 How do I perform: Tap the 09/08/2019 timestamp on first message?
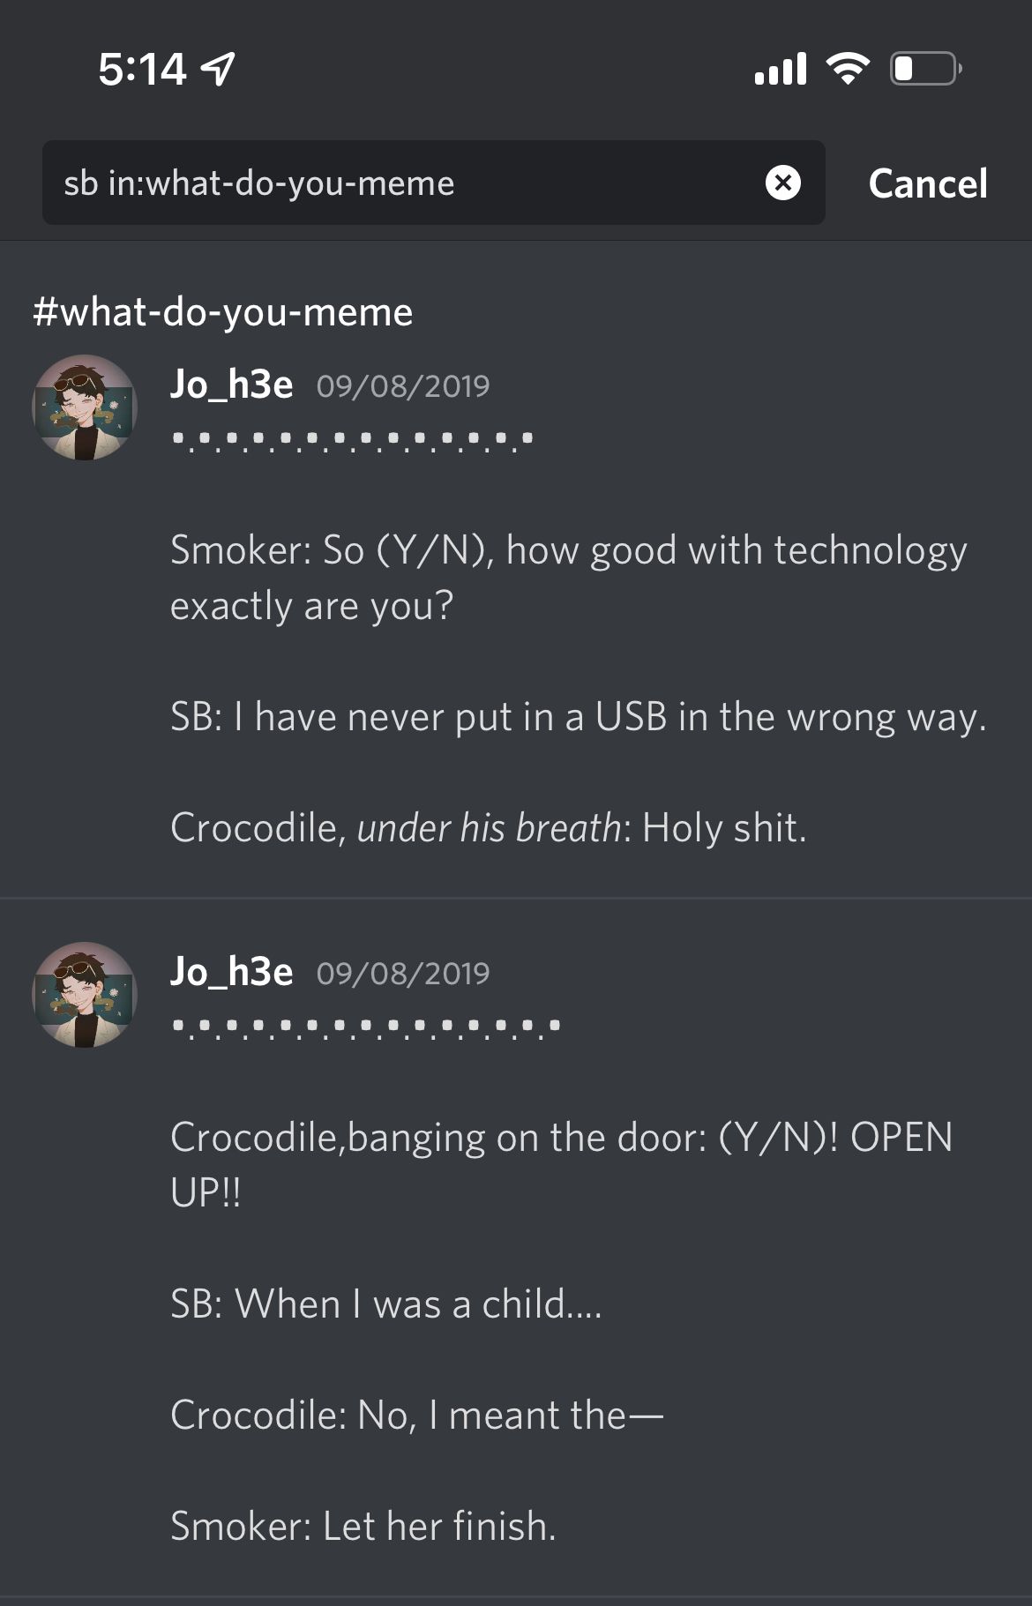tap(403, 386)
